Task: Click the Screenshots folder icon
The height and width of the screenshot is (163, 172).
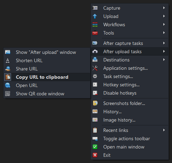Action: click(95, 103)
